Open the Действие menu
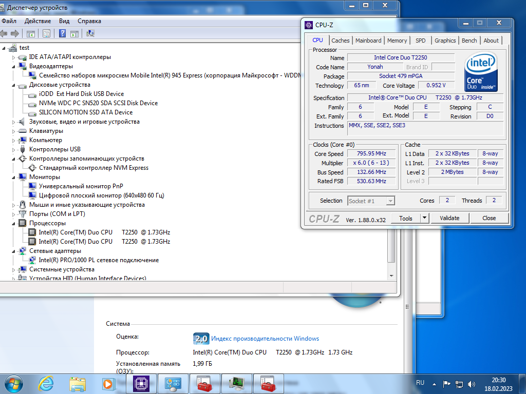This screenshot has height=394, width=526. click(38, 21)
